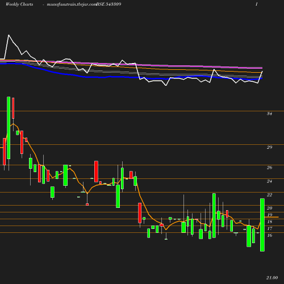Image resolution: width=284 pixels, height=284 pixels.
Task: Click the 'BSE 543309' symbol label
Action: coord(108,4)
